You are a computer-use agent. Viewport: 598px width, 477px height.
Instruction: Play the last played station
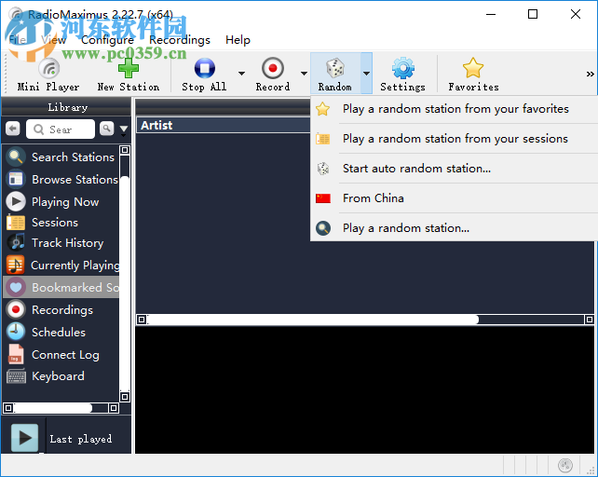click(x=24, y=438)
